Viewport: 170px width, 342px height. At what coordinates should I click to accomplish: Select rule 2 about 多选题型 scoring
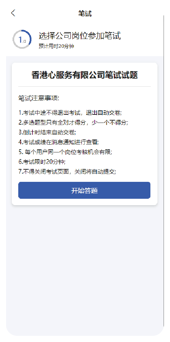pos(73,123)
